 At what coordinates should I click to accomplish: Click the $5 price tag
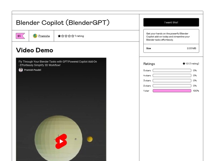(20, 36)
